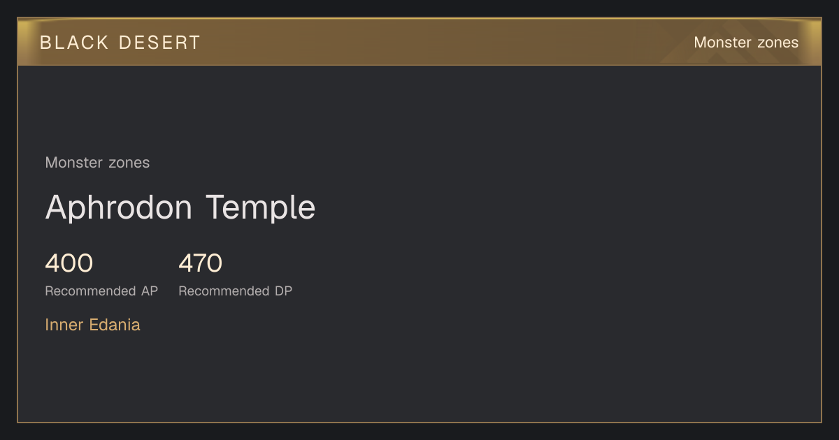This screenshot has width=839, height=440.
Task: Select the Monster zones breadcrumb above the title
Action: (97, 163)
